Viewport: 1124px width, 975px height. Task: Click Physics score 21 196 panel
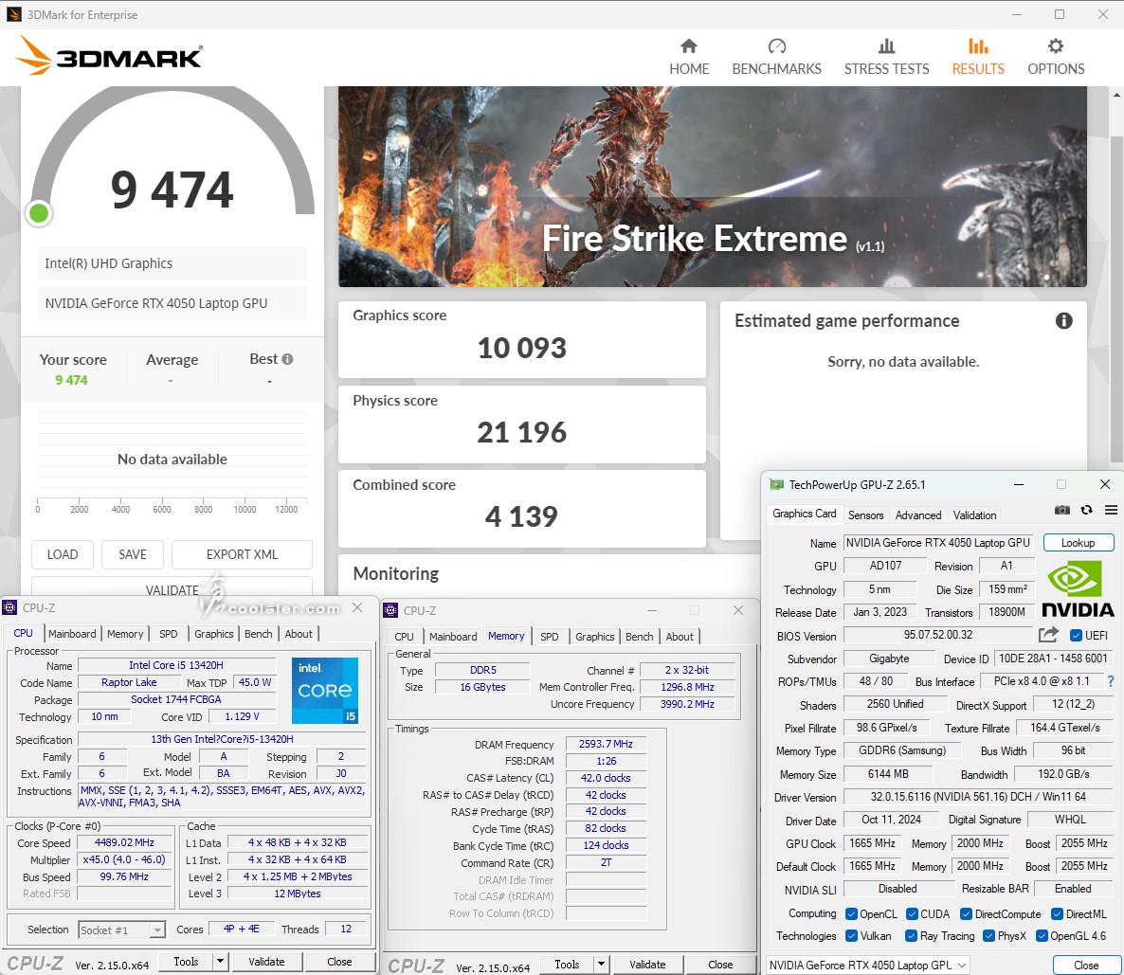[x=522, y=424]
